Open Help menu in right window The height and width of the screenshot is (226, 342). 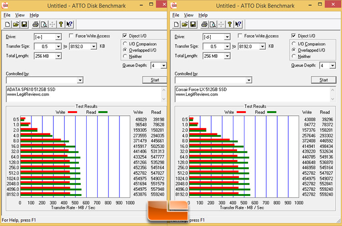click(203, 15)
